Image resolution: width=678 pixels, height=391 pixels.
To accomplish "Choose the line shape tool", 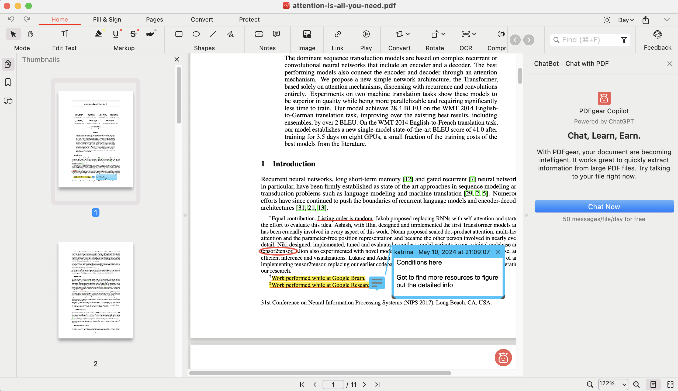I will [213, 34].
